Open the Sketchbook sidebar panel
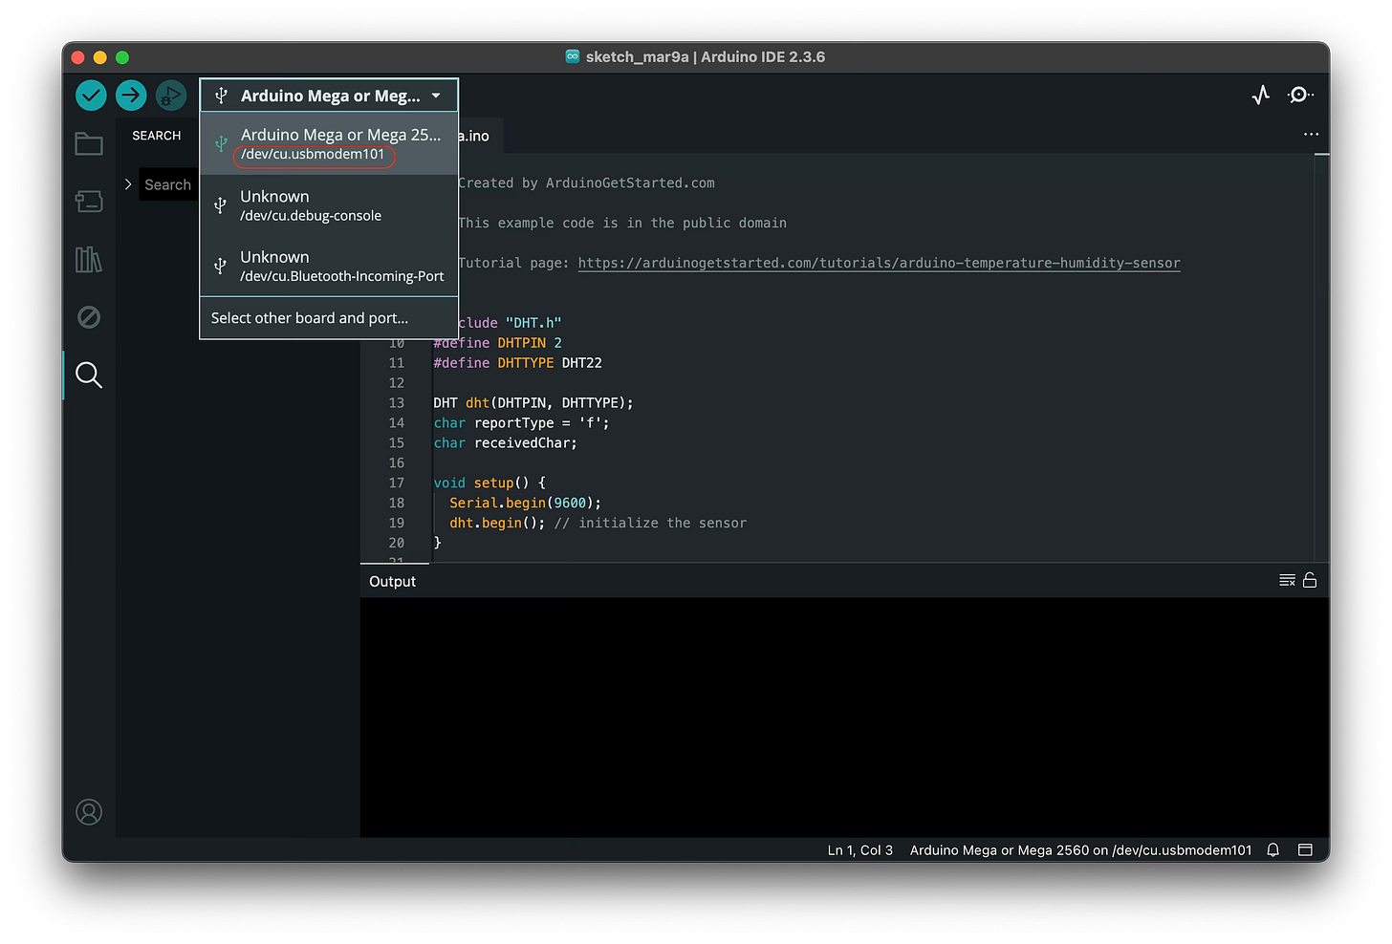 [x=88, y=143]
